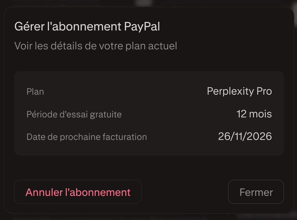
Task: Select the '12 mois' trial duration value
Action: (254, 114)
